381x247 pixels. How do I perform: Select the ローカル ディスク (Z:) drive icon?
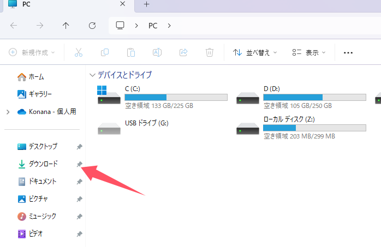click(248, 129)
